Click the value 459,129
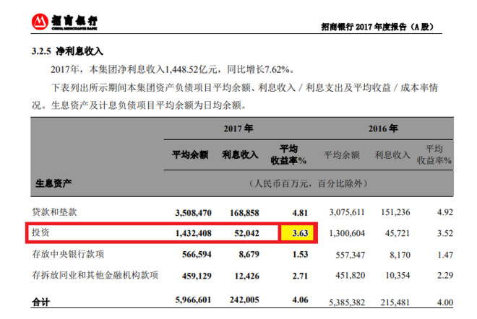This screenshot has width=477, height=319. (197, 276)
